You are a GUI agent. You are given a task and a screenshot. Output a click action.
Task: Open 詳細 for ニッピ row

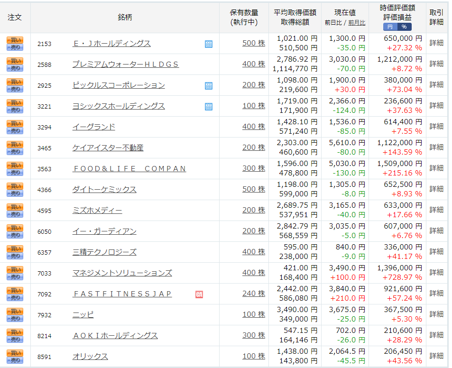tap(436, 314)
